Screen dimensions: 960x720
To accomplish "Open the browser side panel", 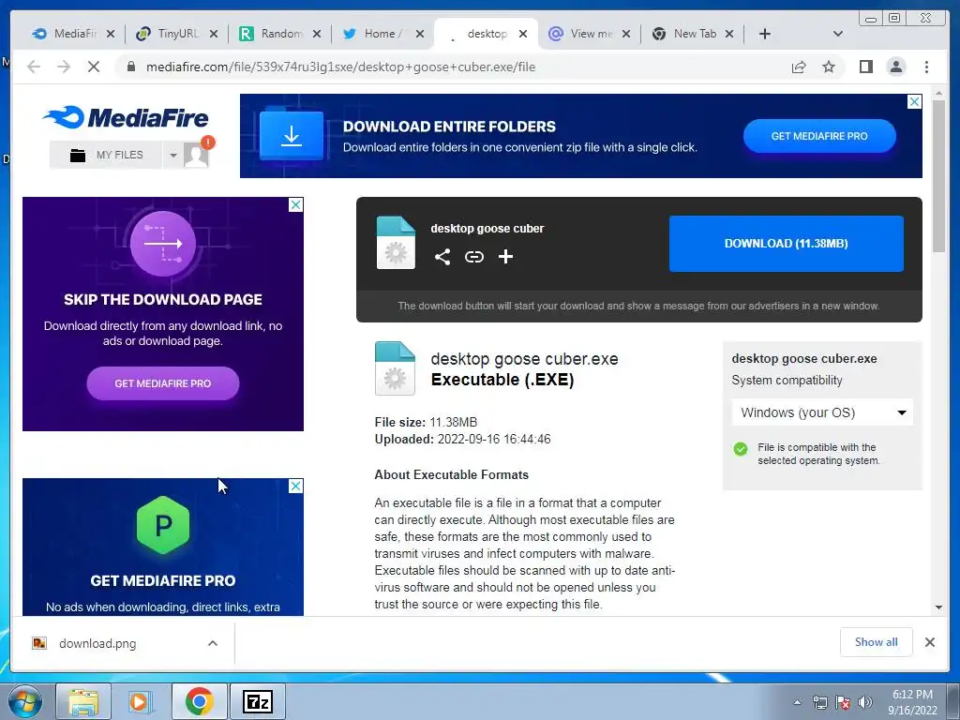I will (865, 67).
